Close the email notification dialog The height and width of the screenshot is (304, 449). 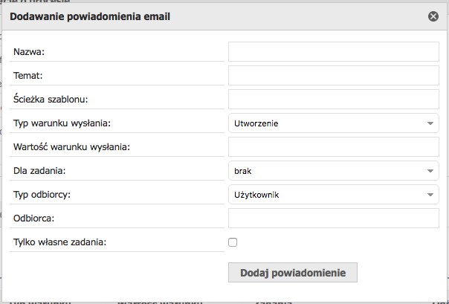pyautogui.click(x=433, y=16)
